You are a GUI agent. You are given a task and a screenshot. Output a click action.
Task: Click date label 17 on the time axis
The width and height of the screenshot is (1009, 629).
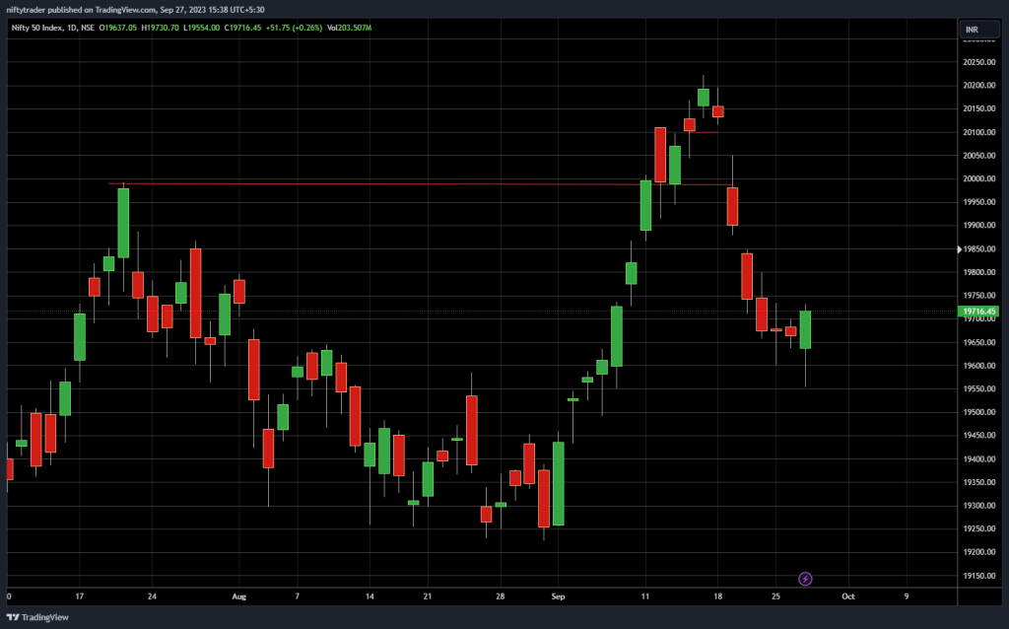79,596
